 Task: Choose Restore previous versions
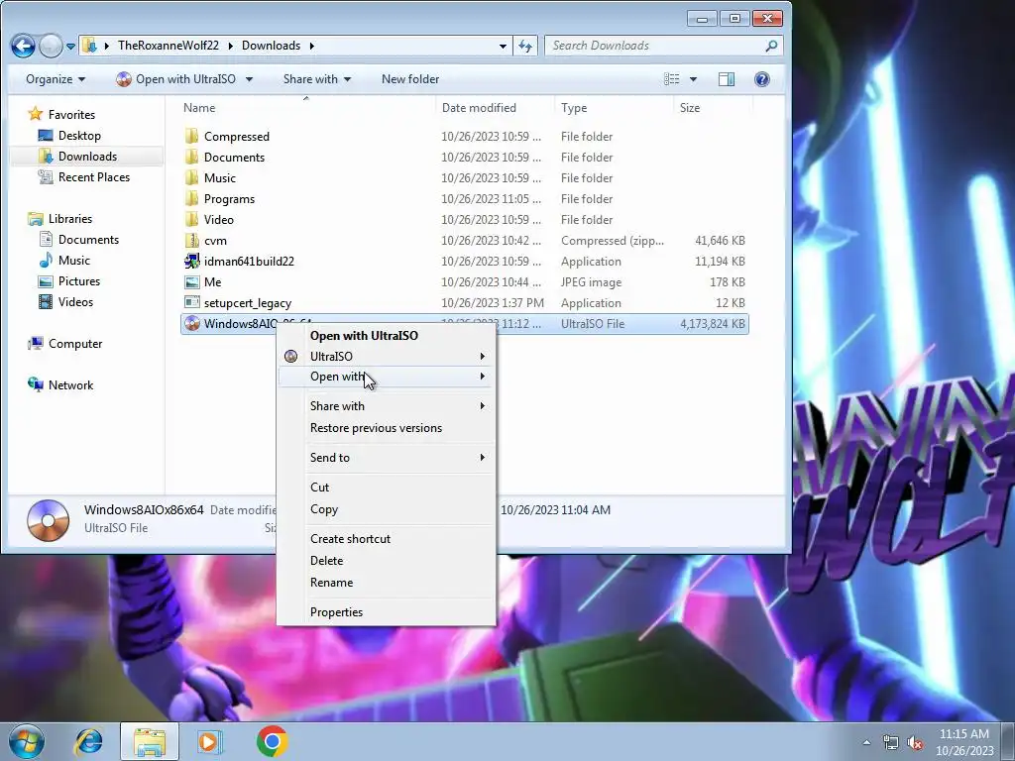(x=387, y=428)
